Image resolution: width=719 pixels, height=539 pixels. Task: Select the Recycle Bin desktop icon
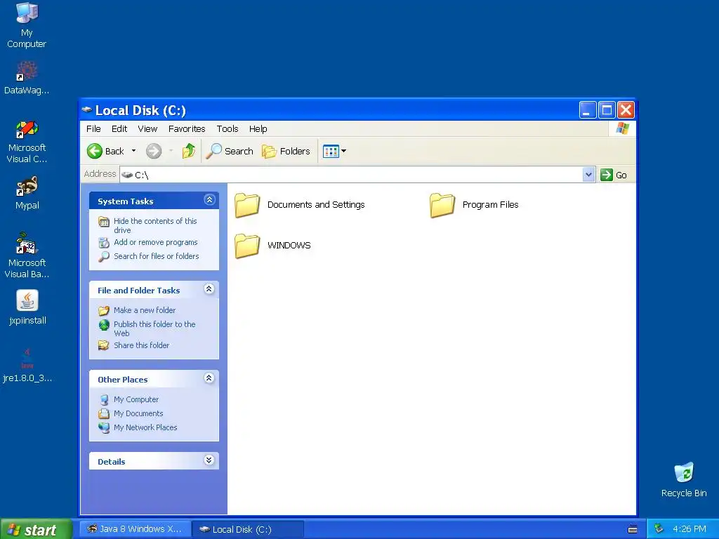(684, 480)
